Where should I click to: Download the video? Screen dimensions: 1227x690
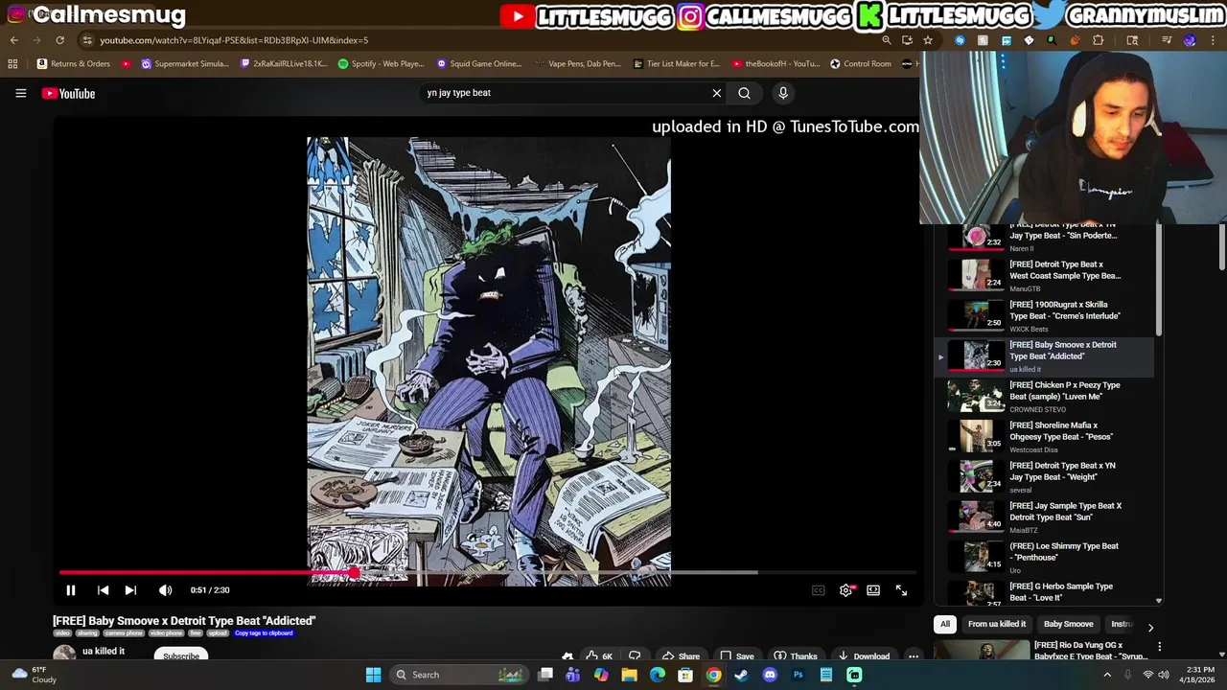(864, 656)
